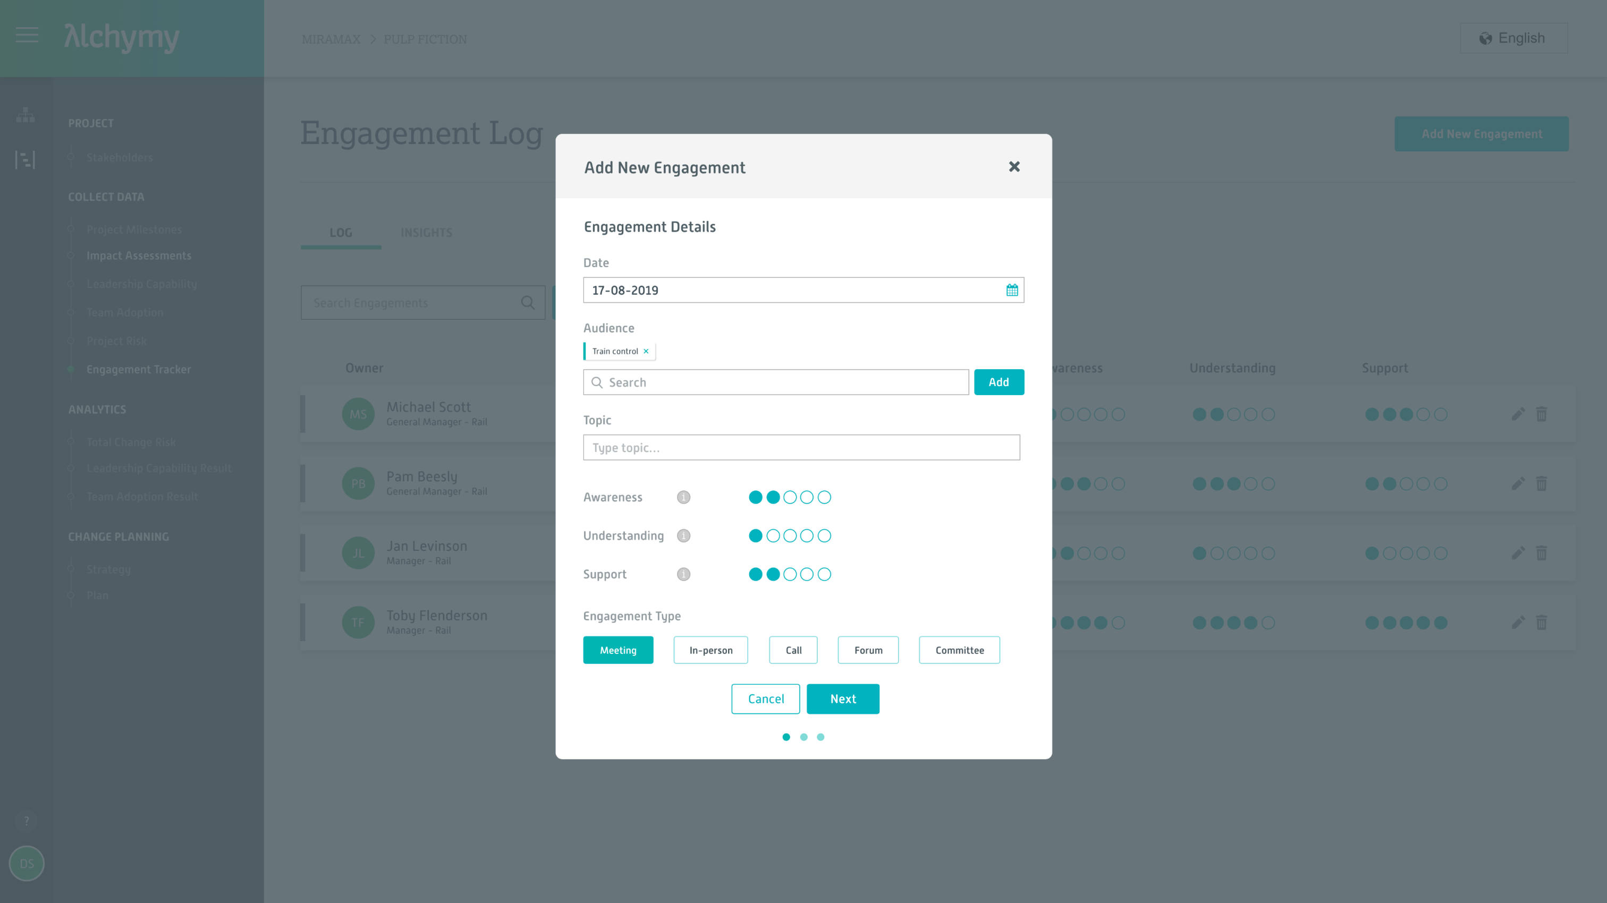Select Committee as the engagement type
Screen dimensions: 1607x903
tap(959, 650)
